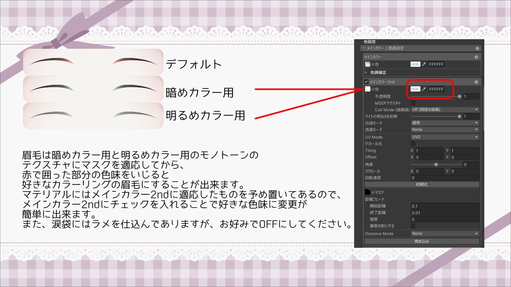
Task: Open the Cull Mode dropdown
Action: pos(444,110)
